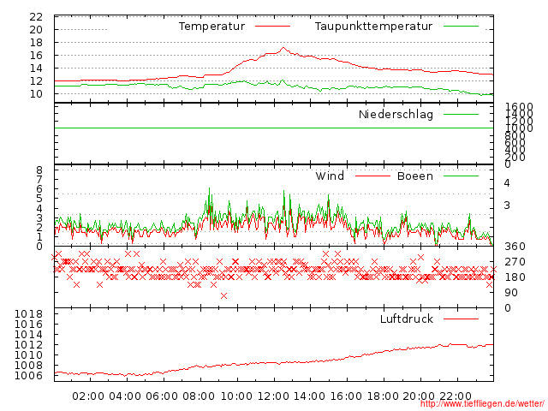The height and width of the screenshot is (411, 548).
Task: Click the 16 temperature axis value
Action: [x=36, y=55]
